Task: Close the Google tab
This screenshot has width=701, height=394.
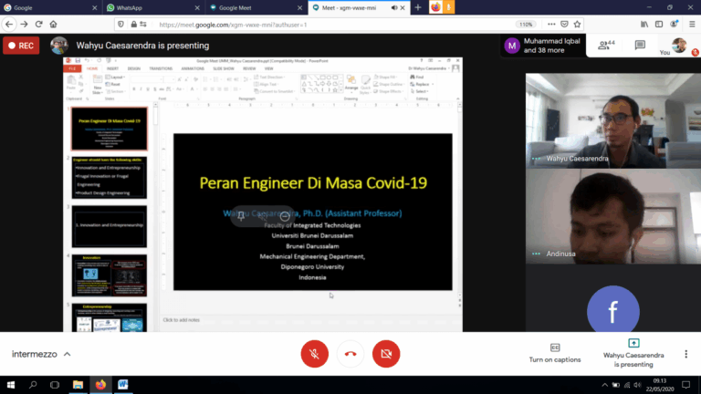Action: click(94, 8)
